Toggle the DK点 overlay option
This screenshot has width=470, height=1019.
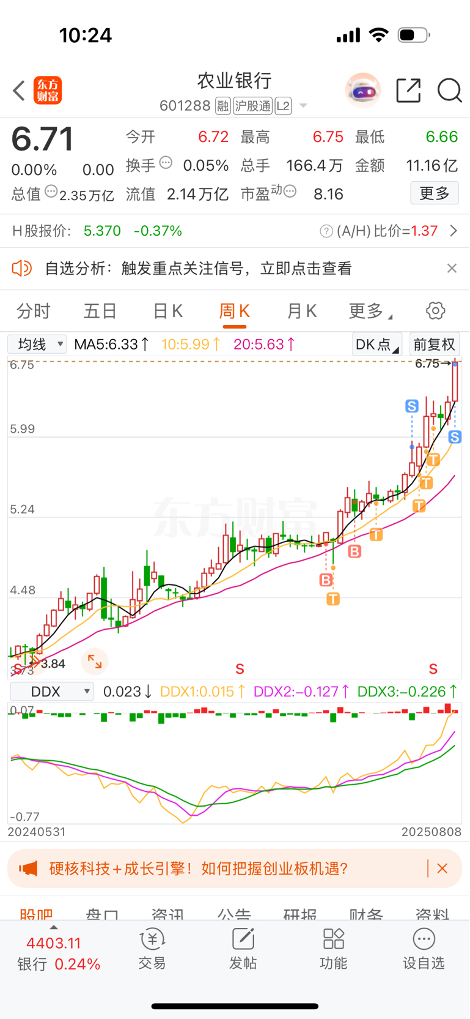377,344
